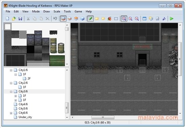Open the View menu
The height and width of the screenshot is (128, 186).
(25, 12)
